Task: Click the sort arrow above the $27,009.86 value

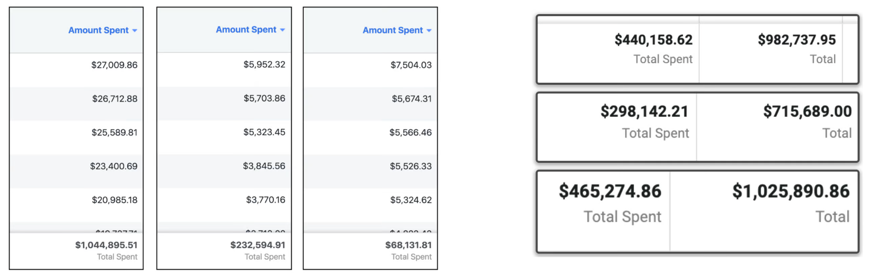Action: pyautogui.click(x=135, y=31)
